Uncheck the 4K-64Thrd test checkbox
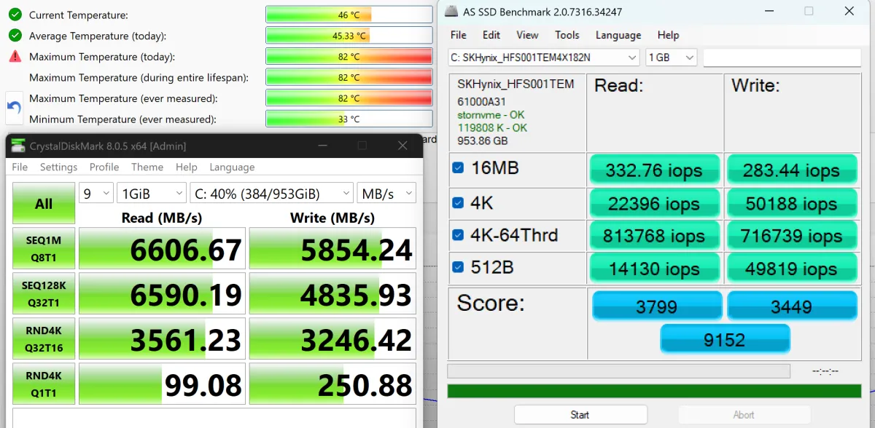The width and height of the screenshot is (875, 428). 458,235
